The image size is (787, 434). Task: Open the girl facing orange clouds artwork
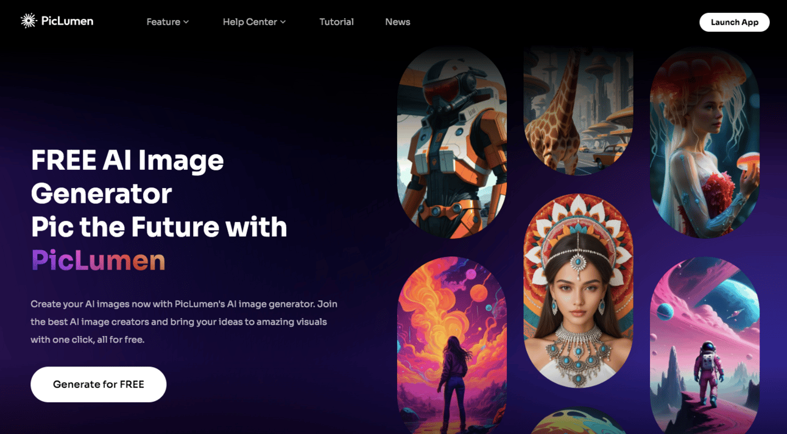[451, 345]
